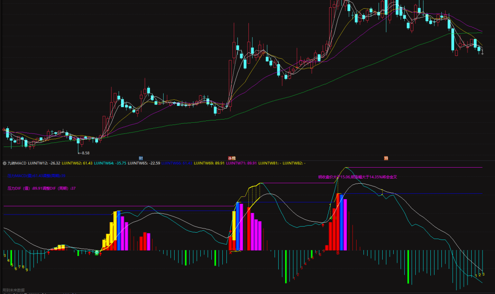
Task: Click the green signal icon on the zero axis
Action: click(x=97, y=252)
